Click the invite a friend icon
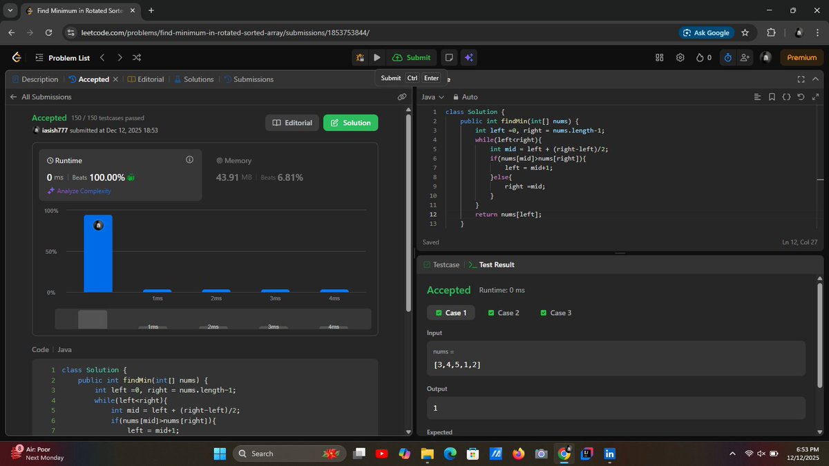829x466 pixels. point(745,57)
